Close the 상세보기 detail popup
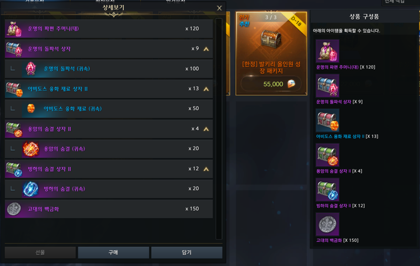This screenshot has height=266, width=420. pos(219,8)
